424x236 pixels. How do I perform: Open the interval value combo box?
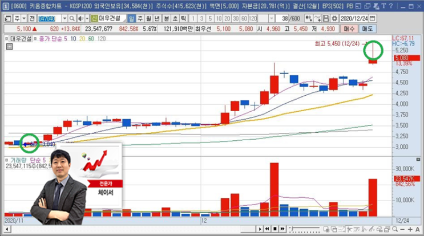(266, 18)
